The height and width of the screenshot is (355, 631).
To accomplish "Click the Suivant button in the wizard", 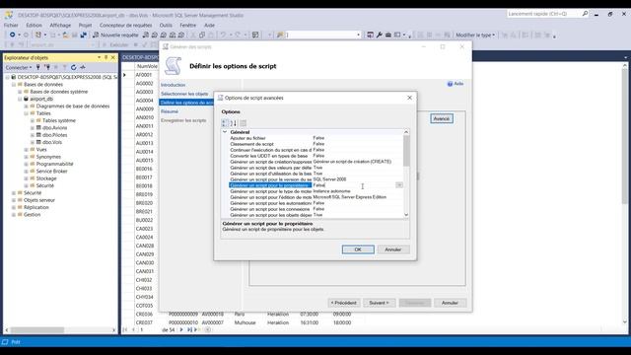I will 379,303.
